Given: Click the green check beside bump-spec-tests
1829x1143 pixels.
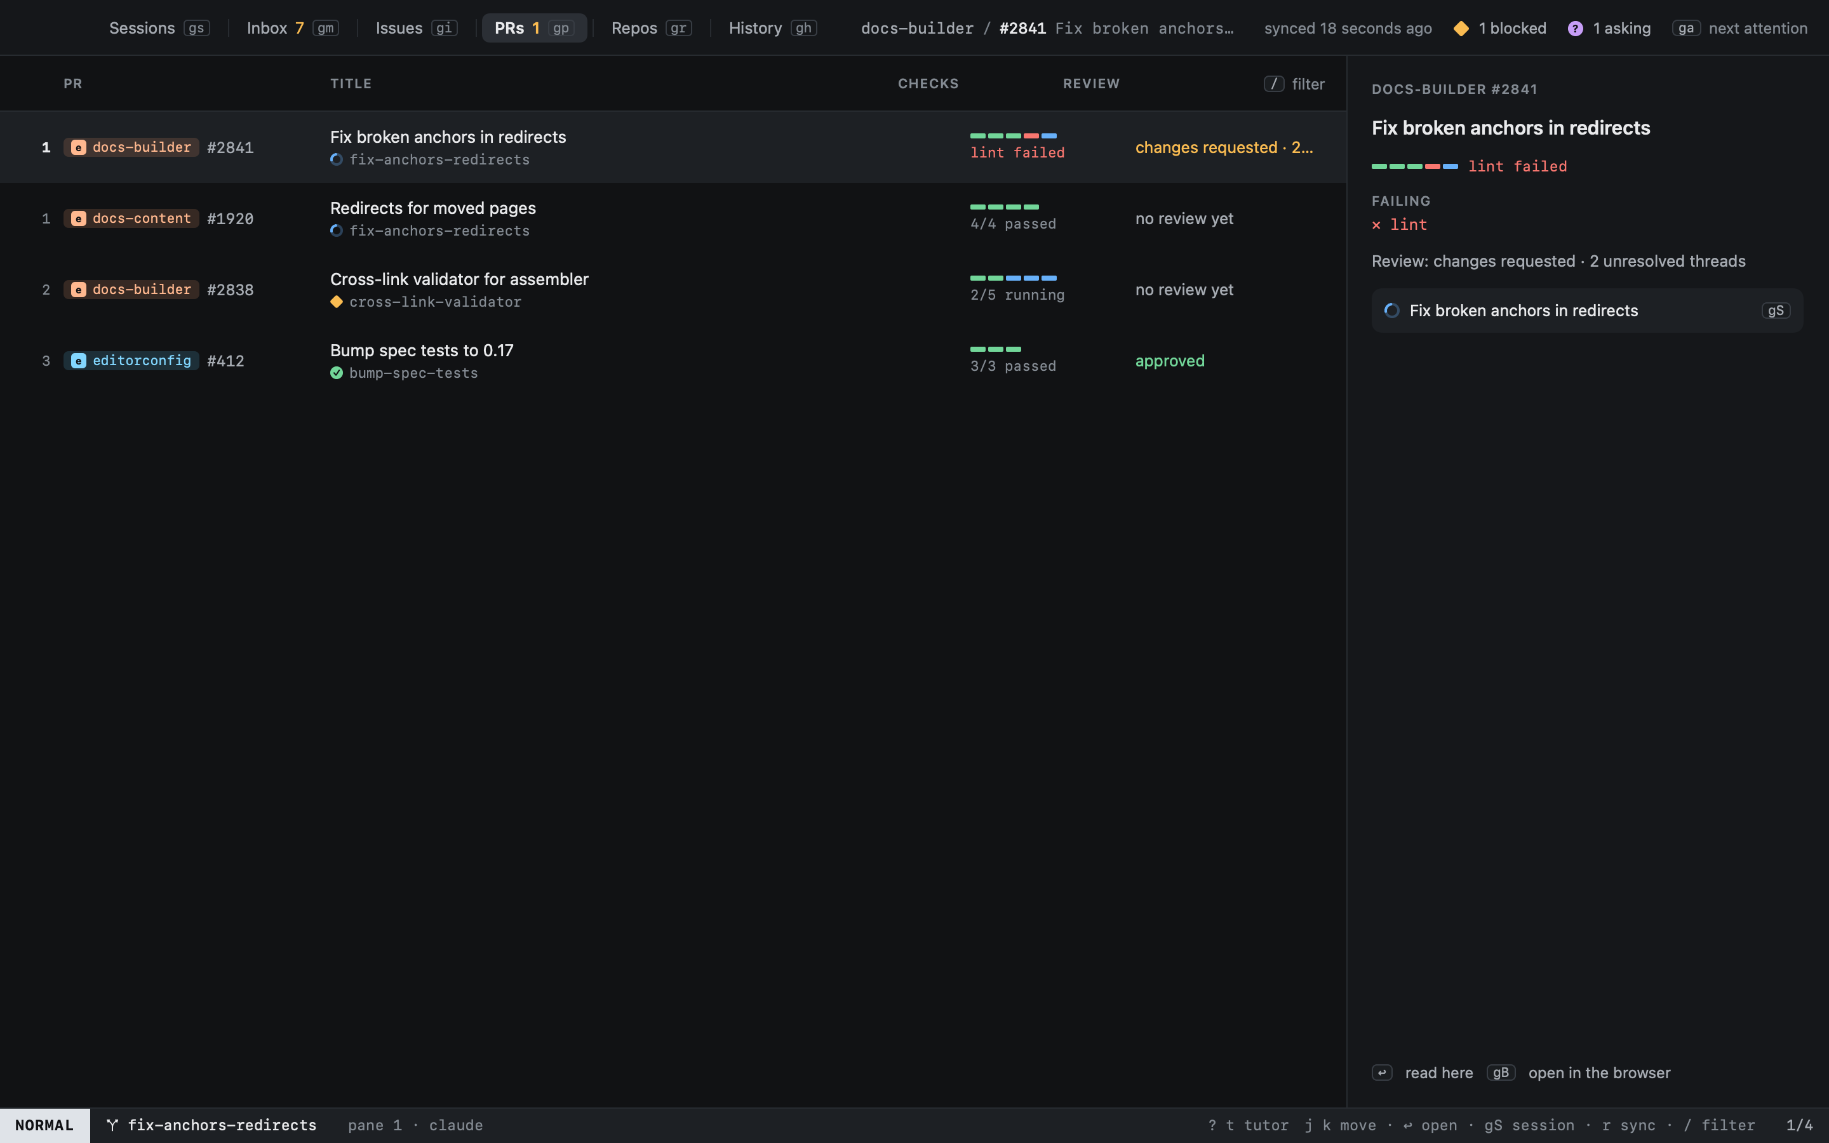Looking at the screenshot, I should [337, 373].
